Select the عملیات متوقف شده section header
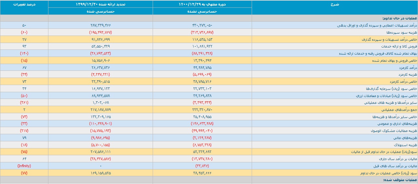Viewport: 418px width, 184px height. [x=400, y=180]
